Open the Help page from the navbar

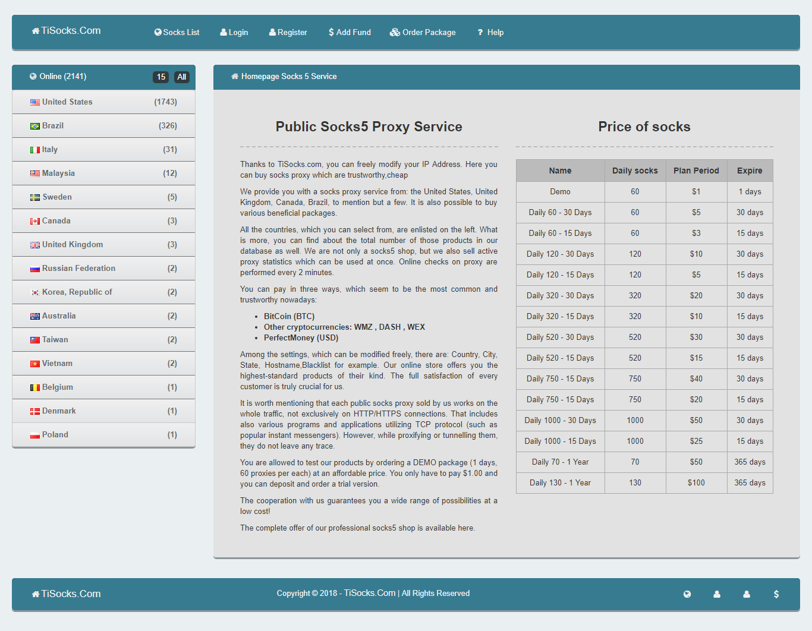(x=490, y=32)
